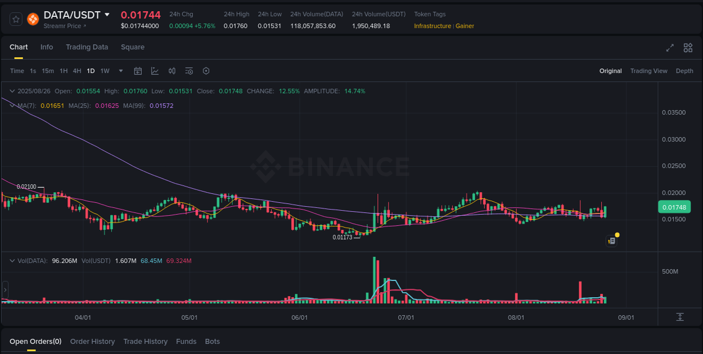Click the current price label on the axis

click(x=674, y=207)
